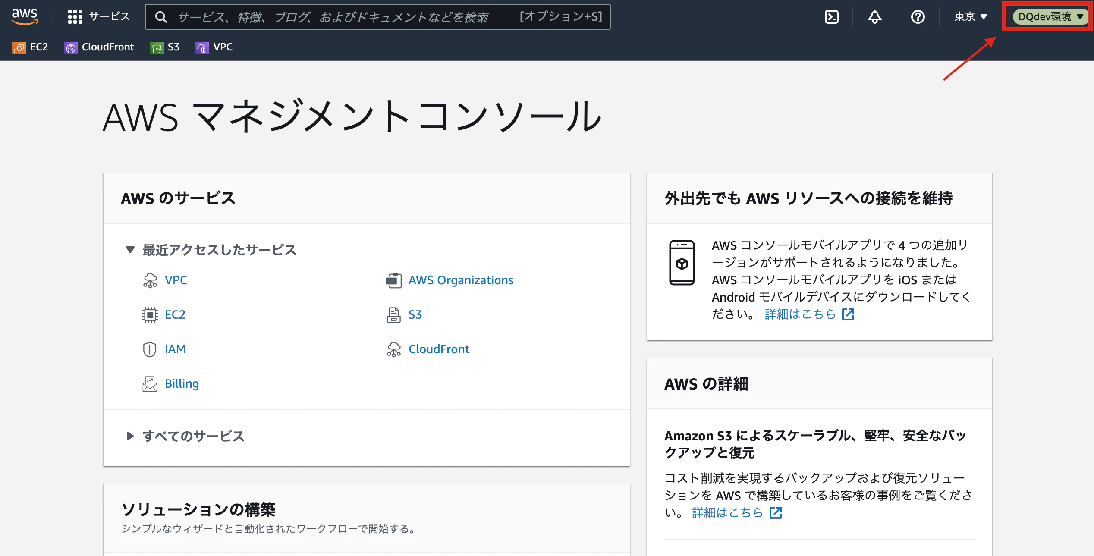Open the EC2 link in recent services

click(x=175, y=315)
